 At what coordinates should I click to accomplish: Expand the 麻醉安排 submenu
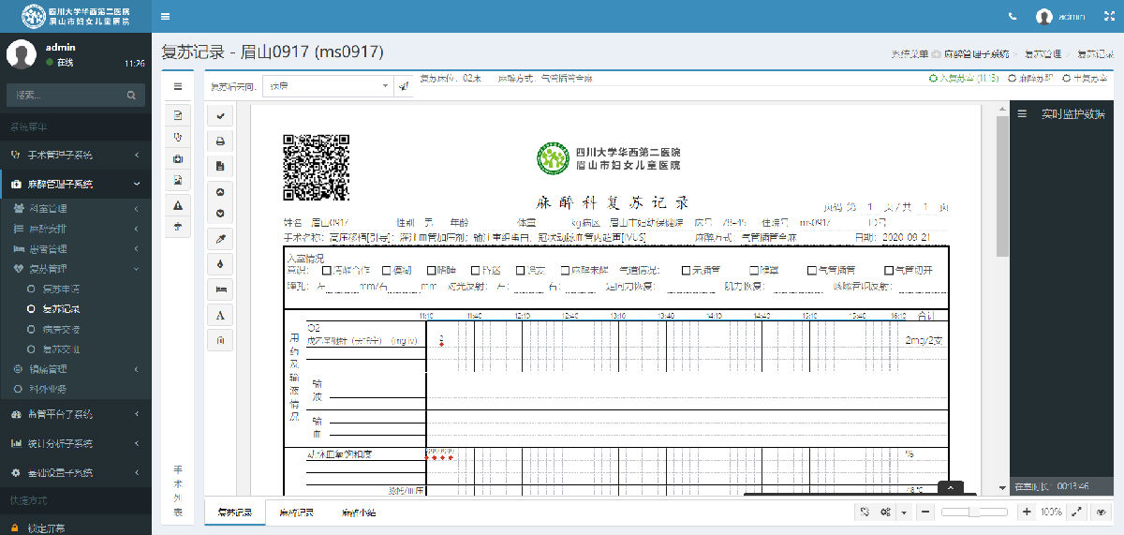[75, 229]
